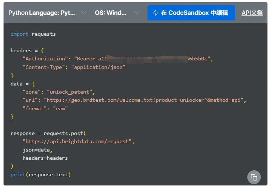Click the "raw" format value
Image resolution: width=271 pixels, height=189 pixels.
[x=60, y=108]
